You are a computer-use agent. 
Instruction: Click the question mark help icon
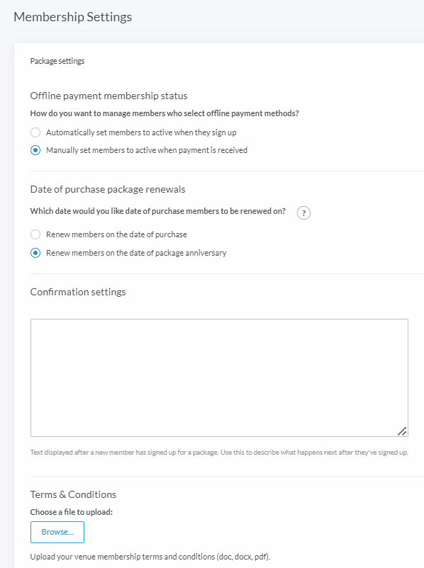[x=303, y=212]
